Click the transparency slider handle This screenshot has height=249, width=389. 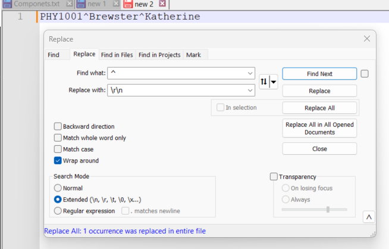pyautogui.click(x=328, y=209)
